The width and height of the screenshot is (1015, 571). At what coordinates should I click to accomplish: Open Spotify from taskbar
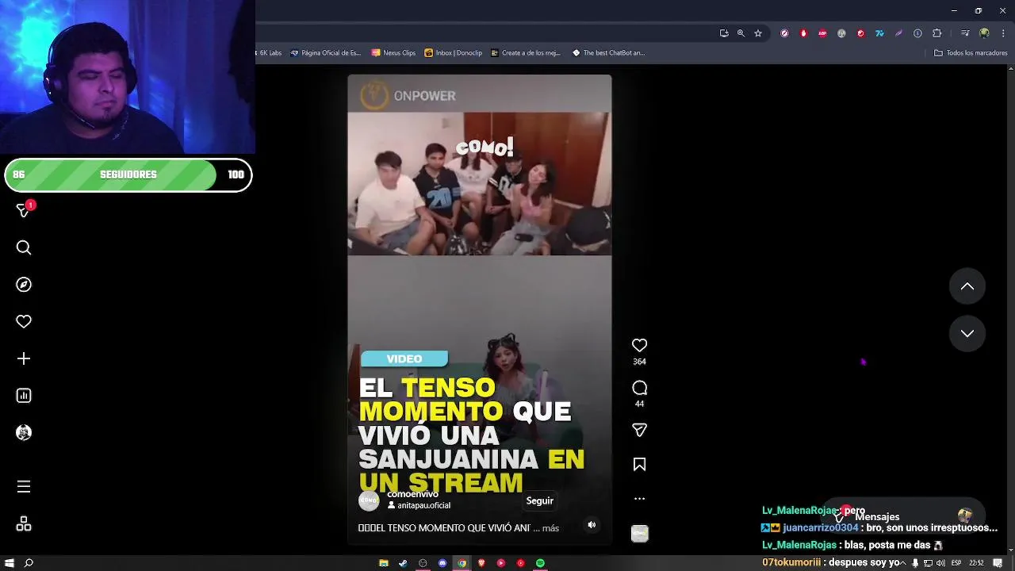[x=540, y=563]
